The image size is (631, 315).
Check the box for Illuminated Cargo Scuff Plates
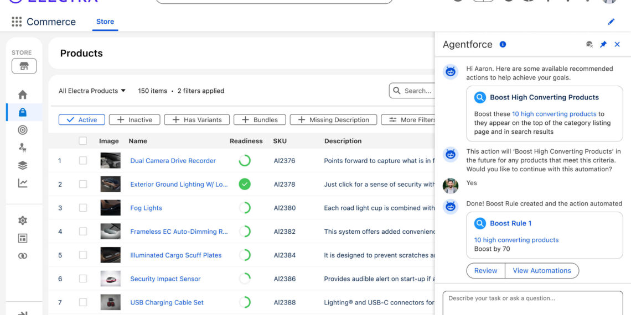pos(83,255)
